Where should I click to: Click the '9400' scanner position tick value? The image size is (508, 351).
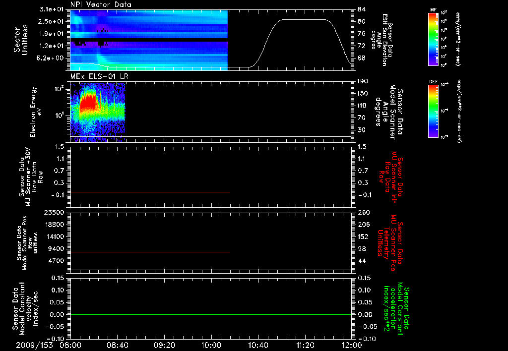point(56,249)
